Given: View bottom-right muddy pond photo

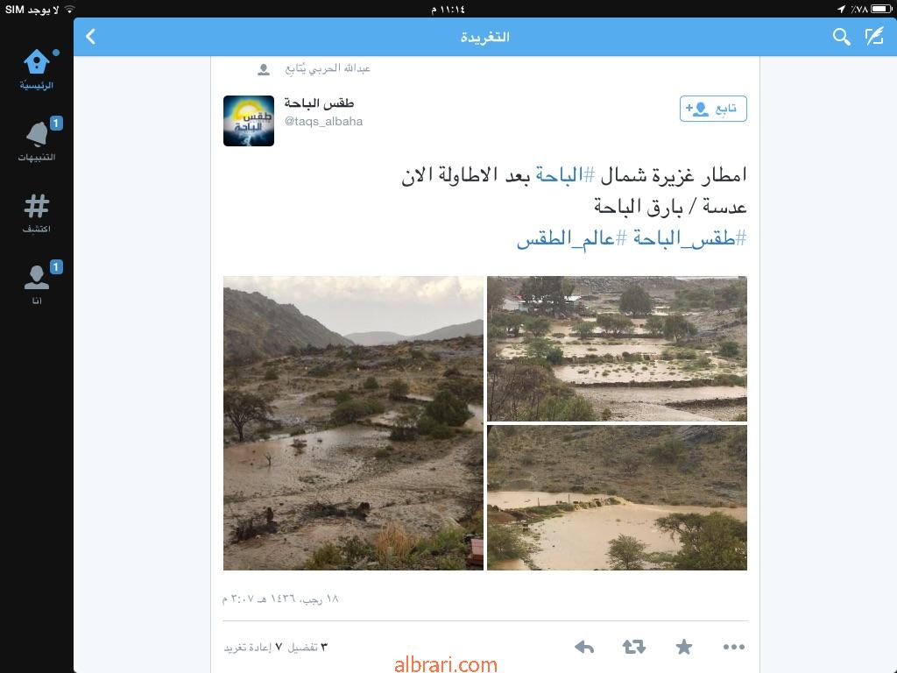Looking at the screenshot, I should (617, 498).
